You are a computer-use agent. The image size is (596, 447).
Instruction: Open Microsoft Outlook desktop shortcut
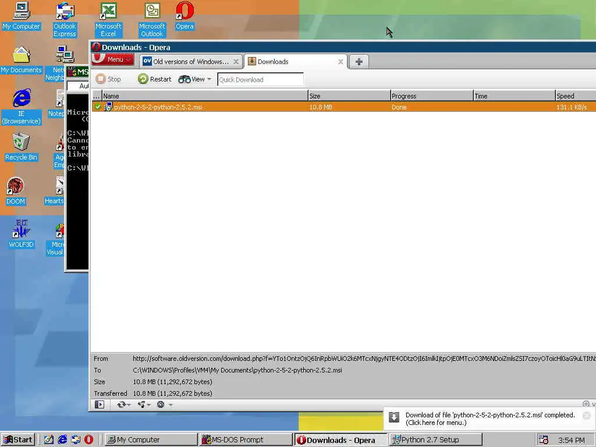(x=152, y=19)
